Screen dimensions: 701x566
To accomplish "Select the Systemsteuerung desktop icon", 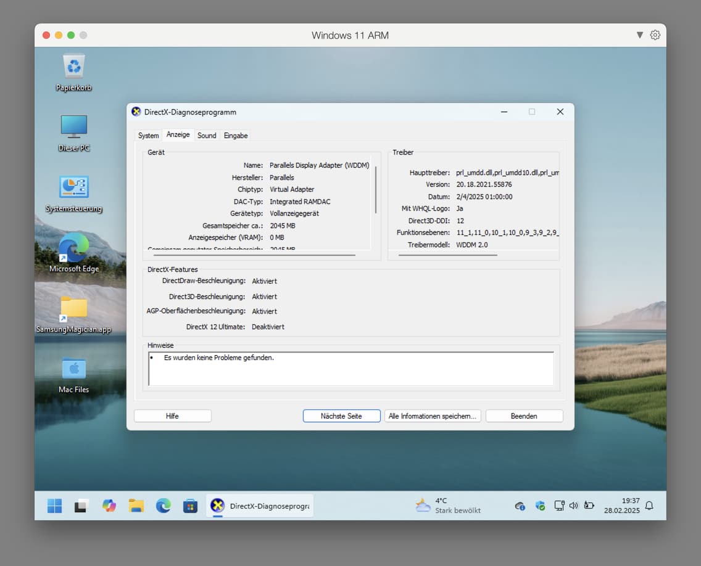I will 74,194.
